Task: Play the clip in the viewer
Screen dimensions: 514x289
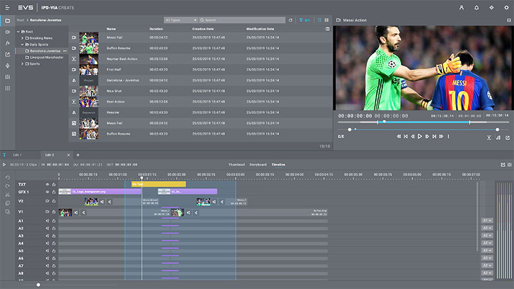Action: coord(420,136)
